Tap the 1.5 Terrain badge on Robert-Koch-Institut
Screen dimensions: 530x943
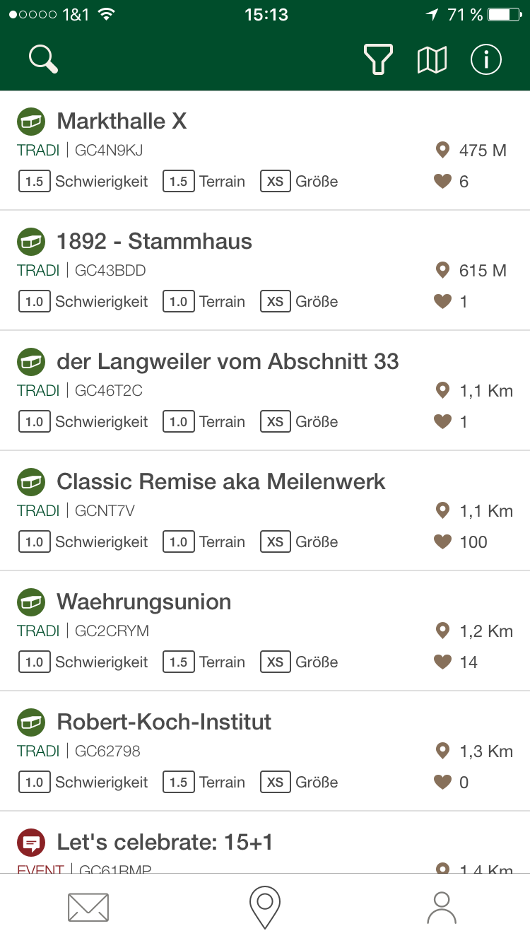[179, 783]
